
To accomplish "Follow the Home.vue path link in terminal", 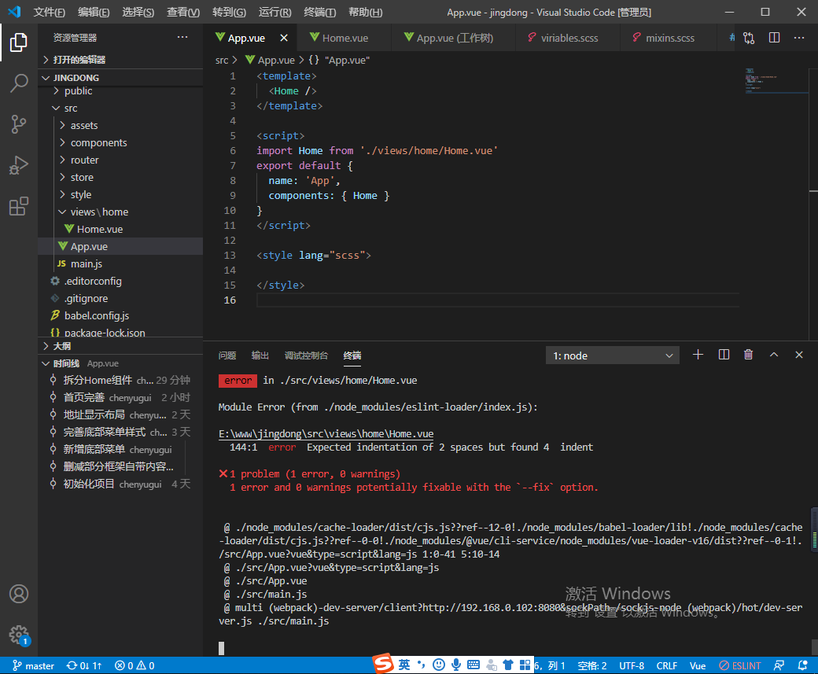I will [326, 434].
